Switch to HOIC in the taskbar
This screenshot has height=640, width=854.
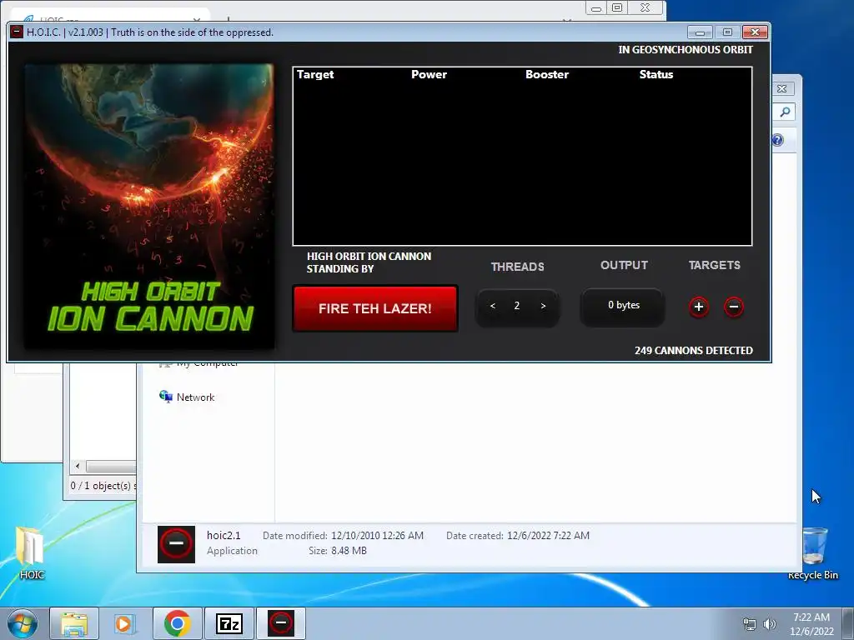coord(281,623)
